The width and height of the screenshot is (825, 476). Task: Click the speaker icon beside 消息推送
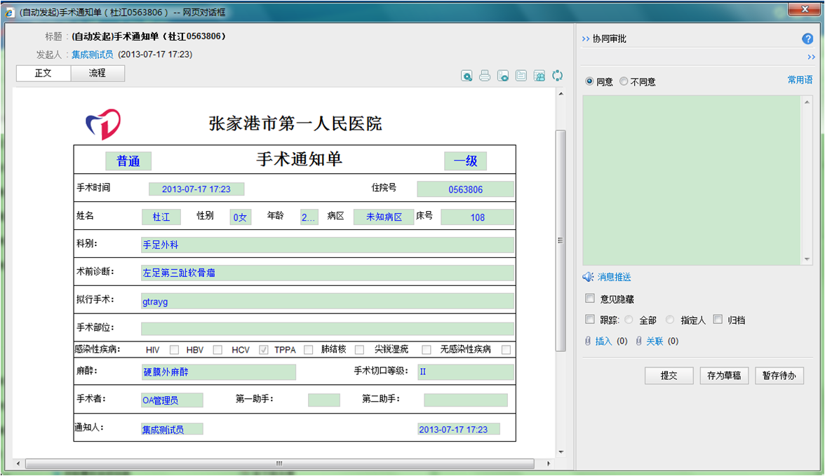coord(588,277)
